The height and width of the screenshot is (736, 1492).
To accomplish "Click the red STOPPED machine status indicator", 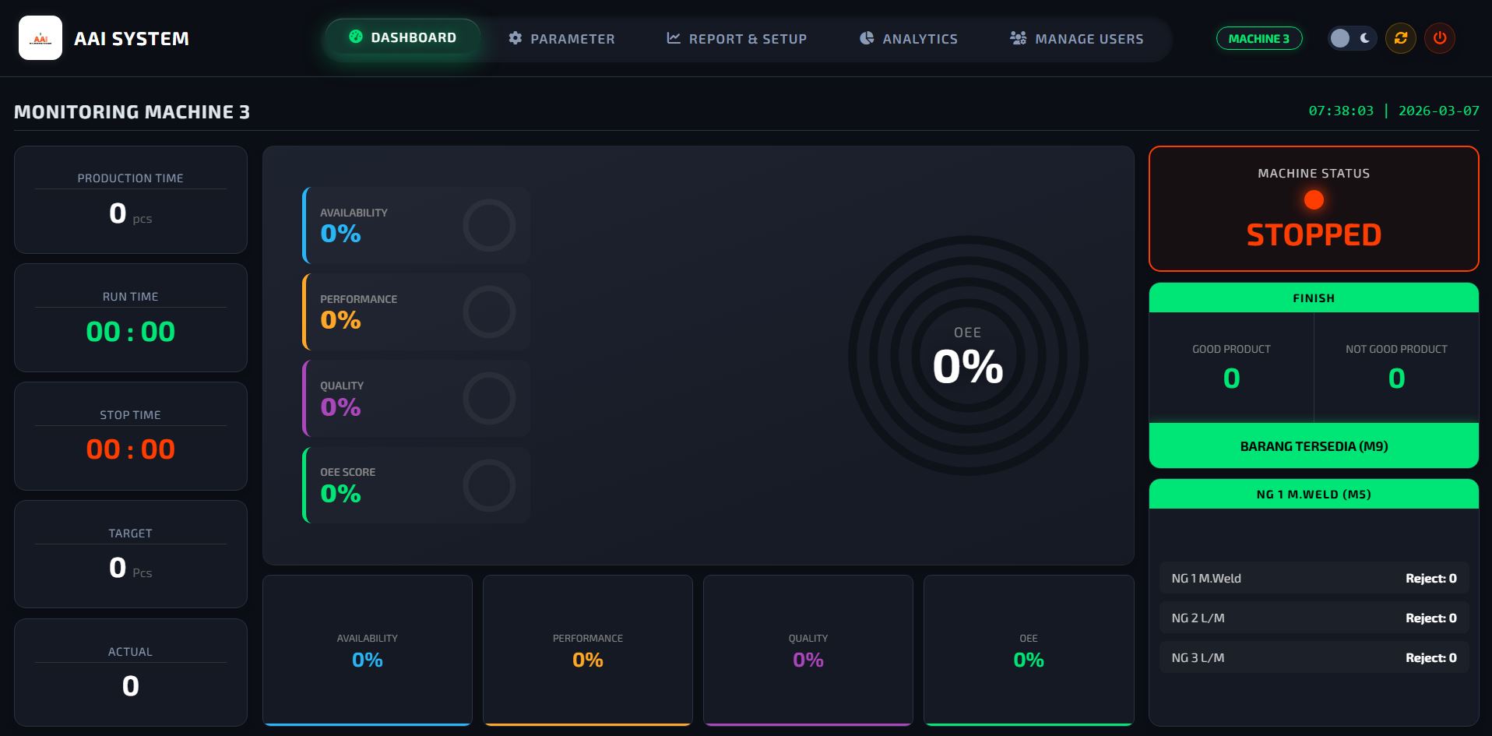I will click(x=1313, y=208).
